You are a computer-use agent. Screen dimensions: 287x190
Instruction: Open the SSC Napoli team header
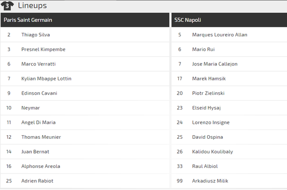(x=229, y=20)
